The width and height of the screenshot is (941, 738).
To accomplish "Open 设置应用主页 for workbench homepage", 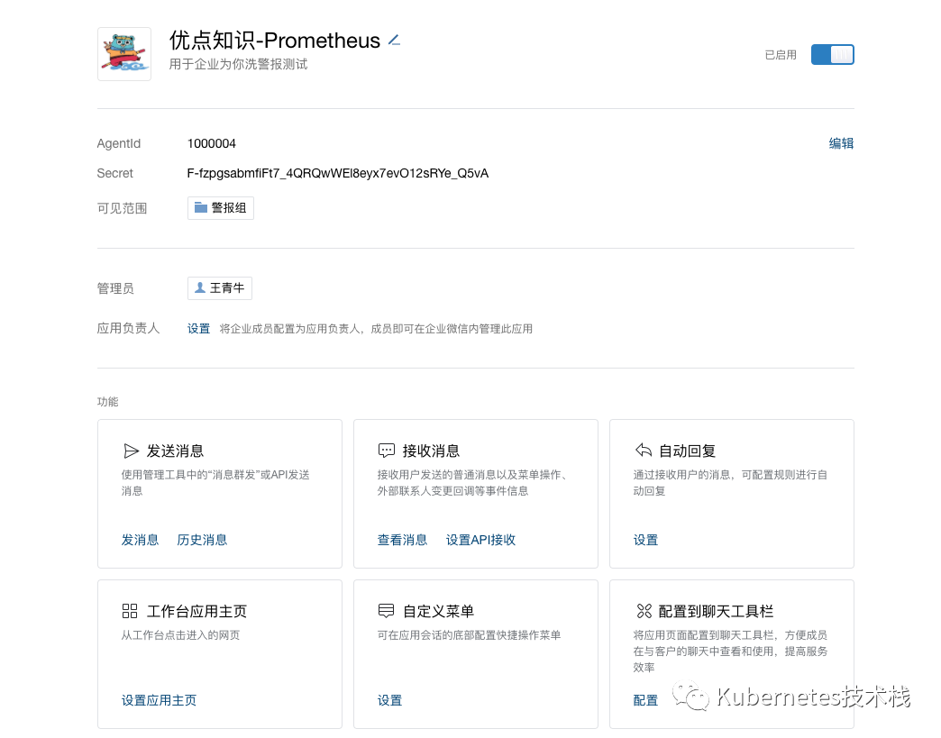I will (x=159, y=700).
